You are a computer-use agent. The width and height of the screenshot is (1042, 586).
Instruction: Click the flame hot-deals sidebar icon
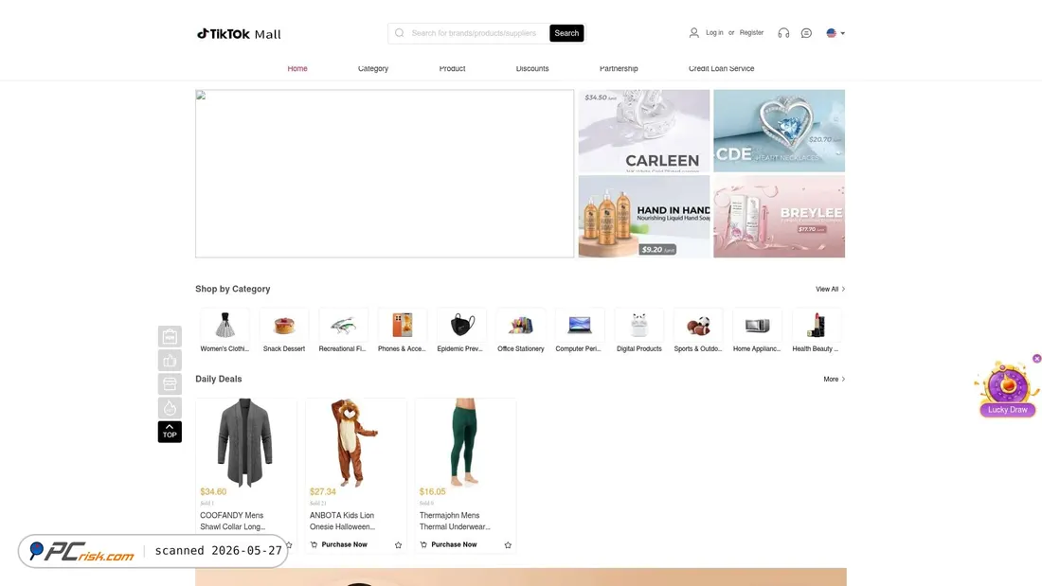170,408
